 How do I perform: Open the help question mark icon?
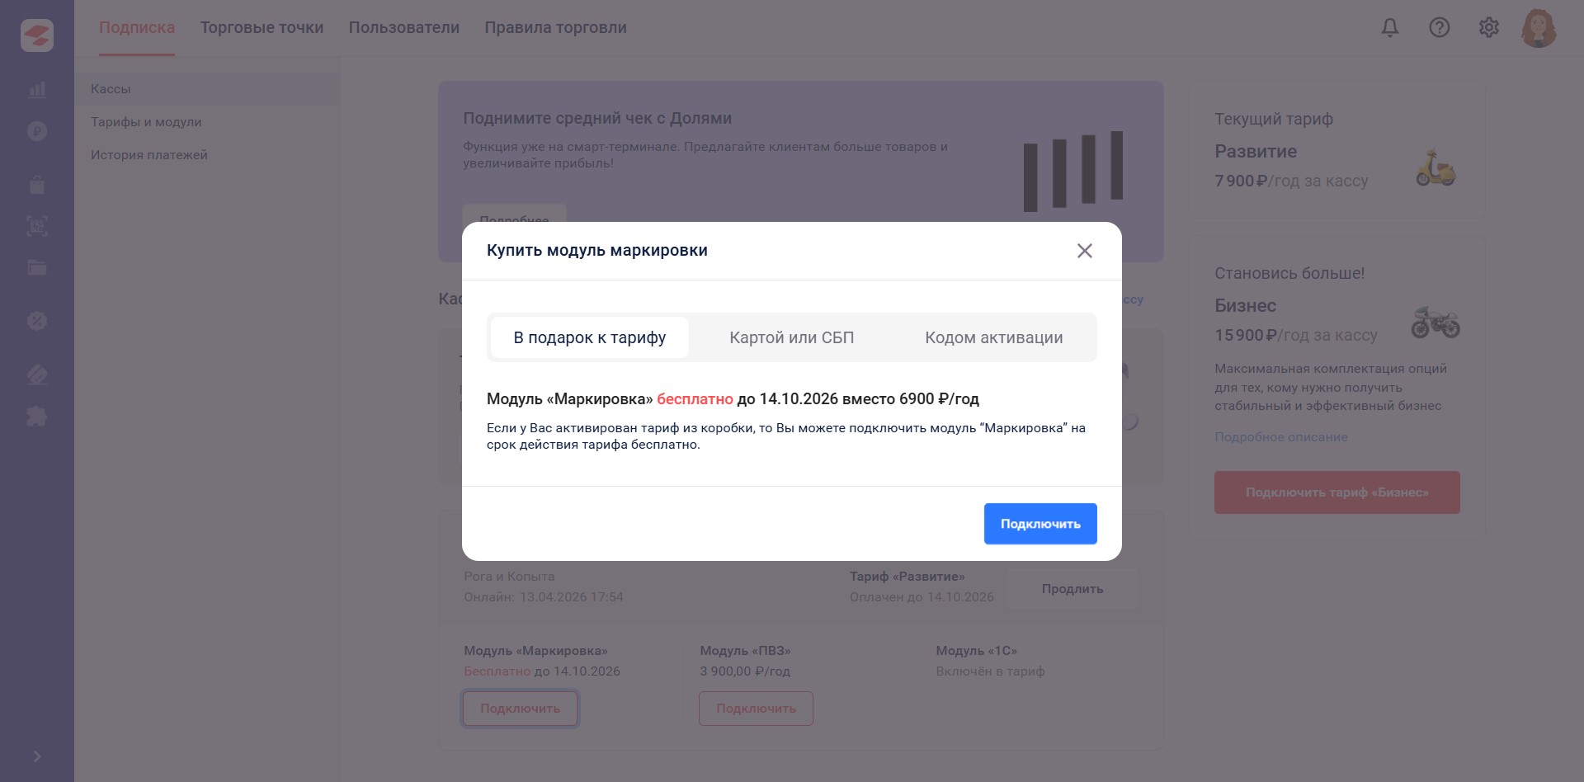[x=1440, y=28]
